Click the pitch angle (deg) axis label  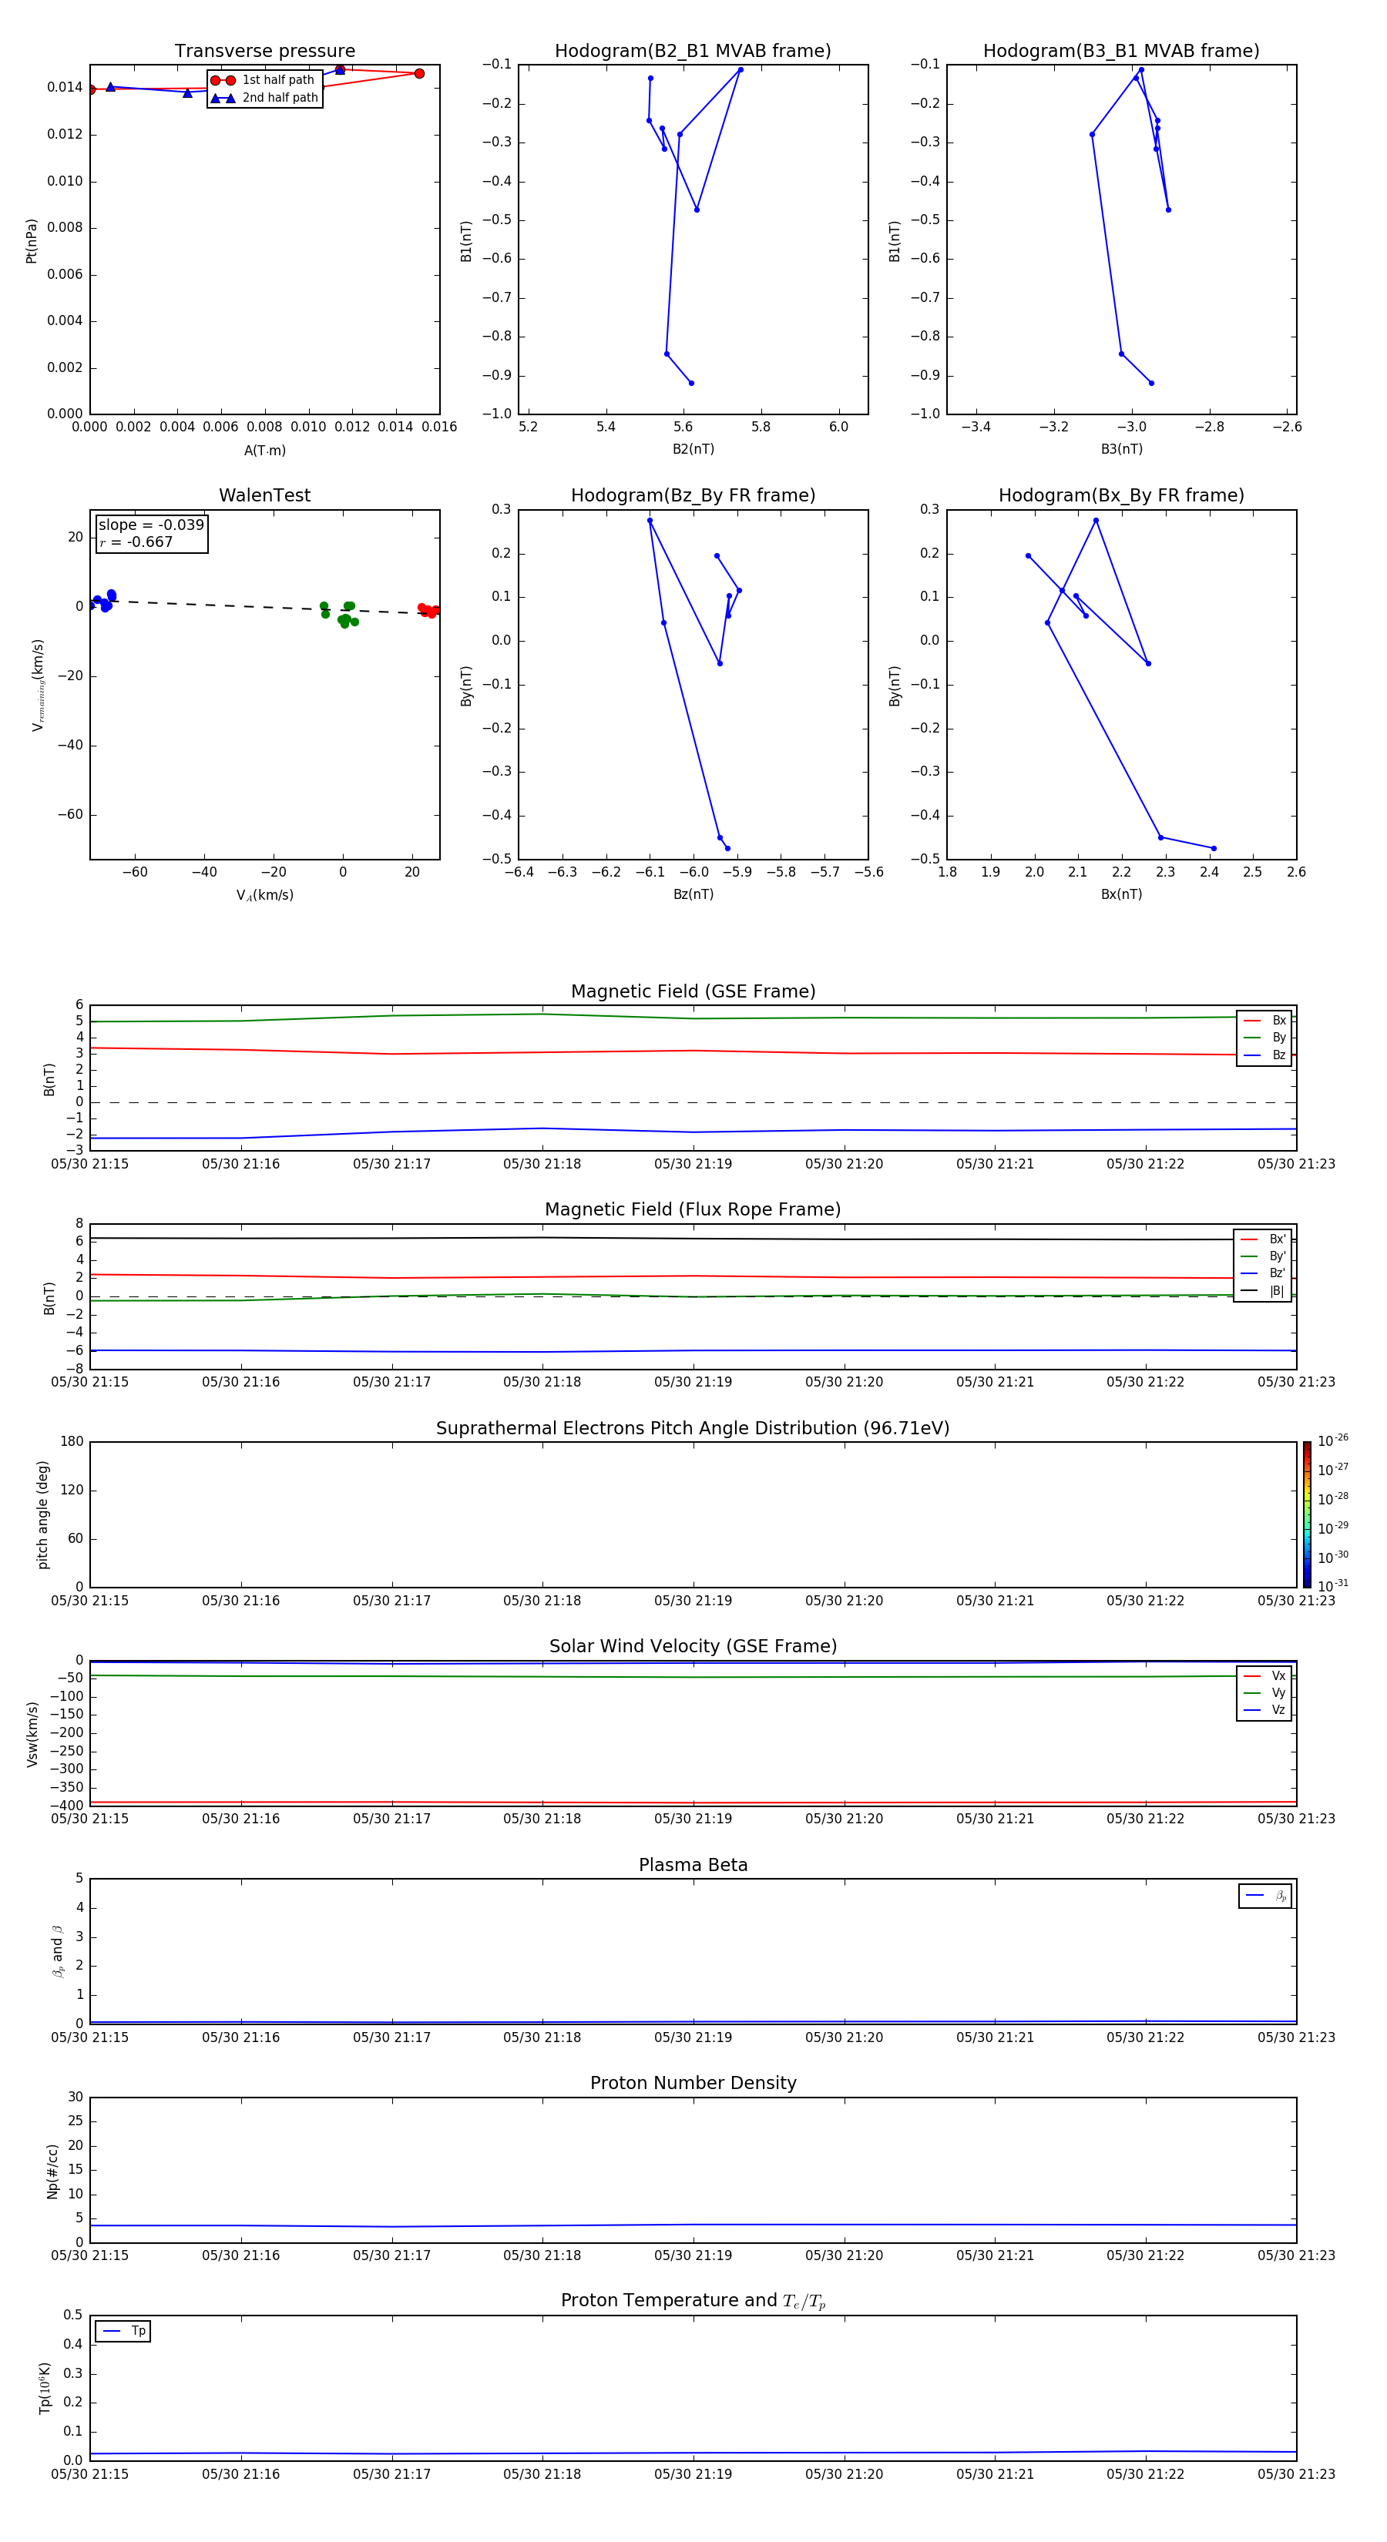point(42,1514)
